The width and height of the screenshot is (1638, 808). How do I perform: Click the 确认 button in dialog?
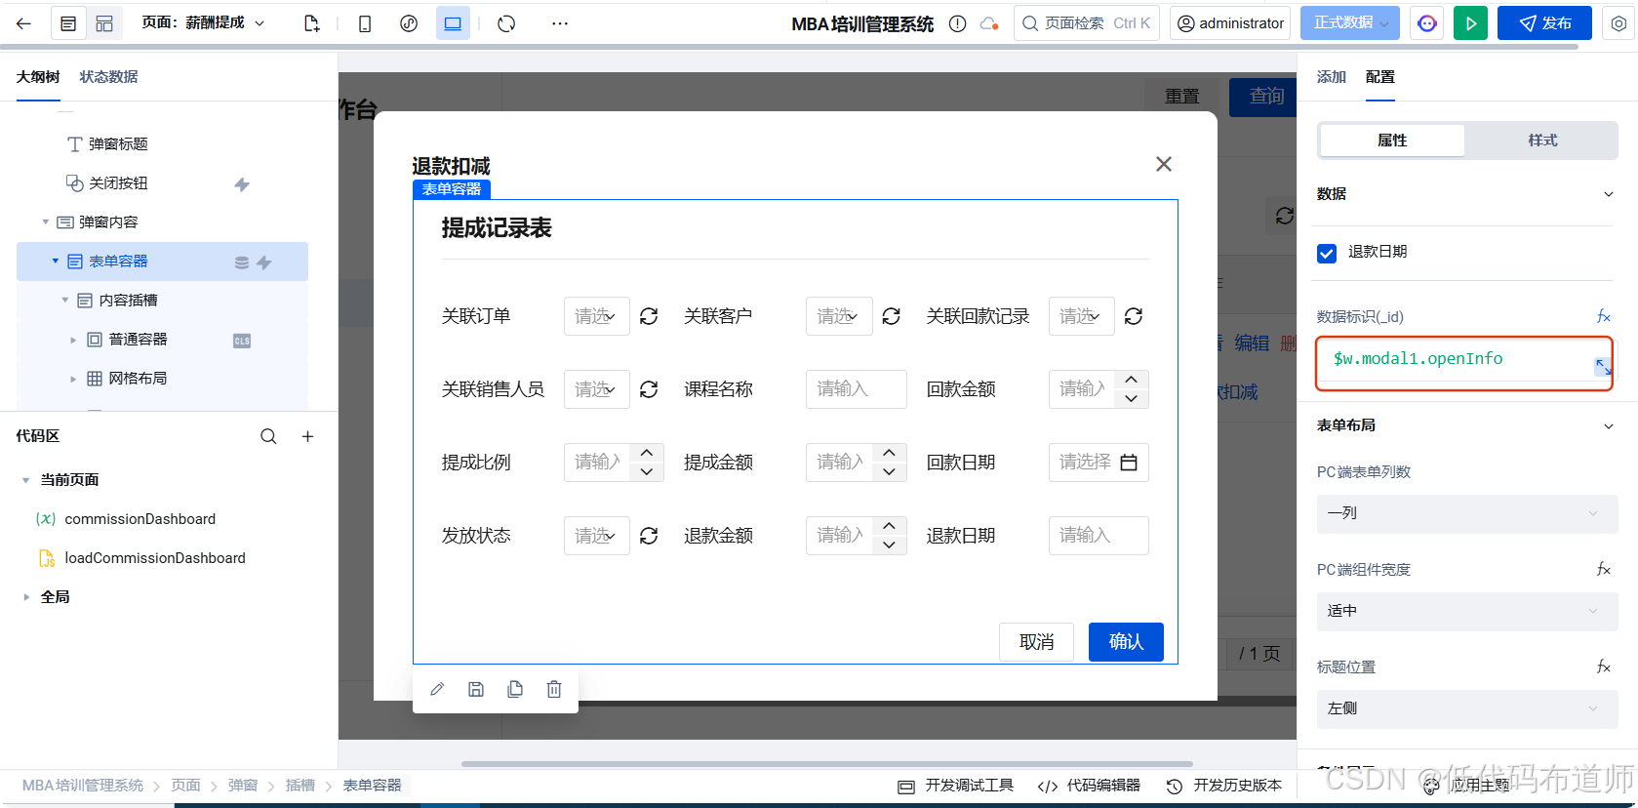1126,642
